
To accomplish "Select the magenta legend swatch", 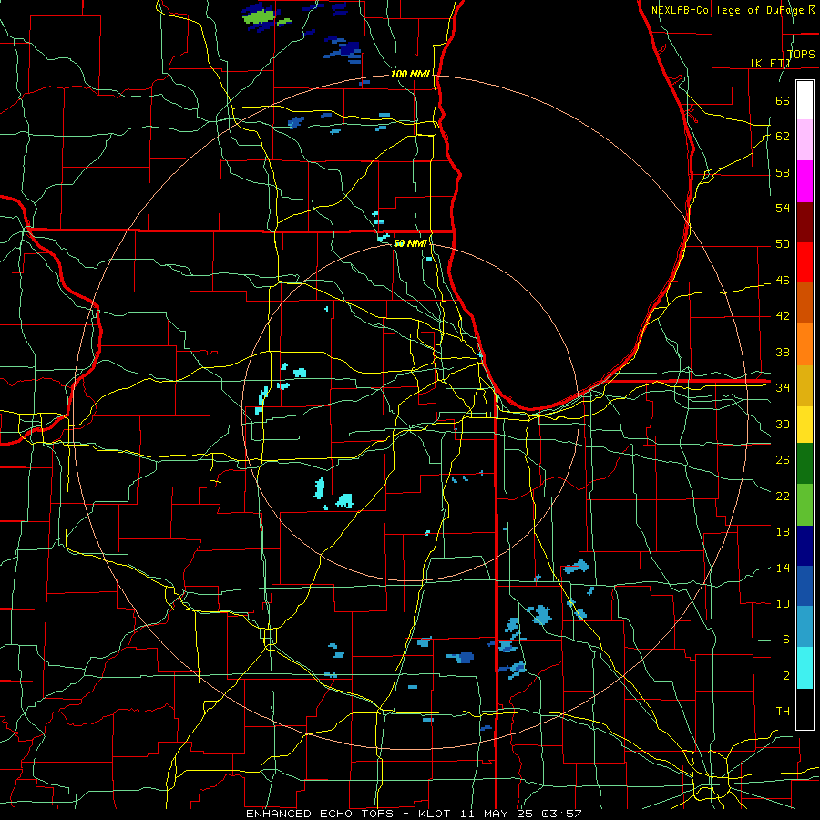I will coord(805,181).
